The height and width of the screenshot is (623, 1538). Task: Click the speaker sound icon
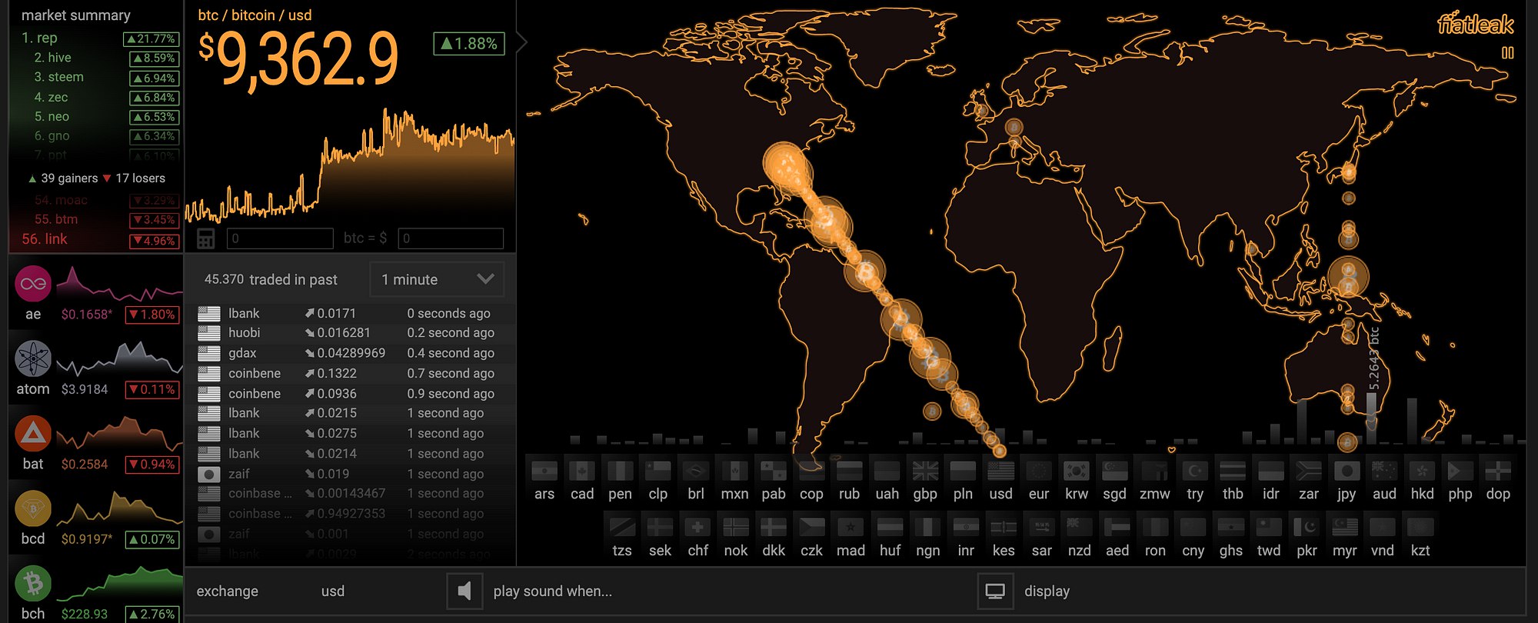(x=464, y=591)
